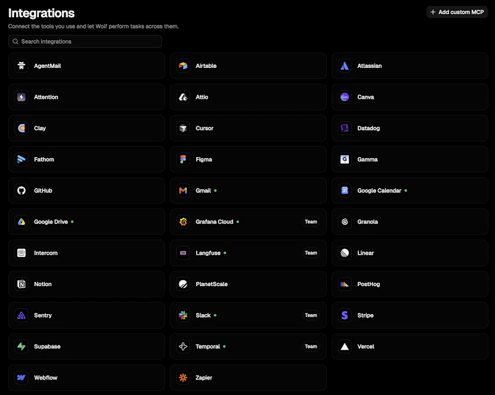Click the "Datadog" name
The width and height of the screenshot is (495, 395).
click(x=368, y=128)
